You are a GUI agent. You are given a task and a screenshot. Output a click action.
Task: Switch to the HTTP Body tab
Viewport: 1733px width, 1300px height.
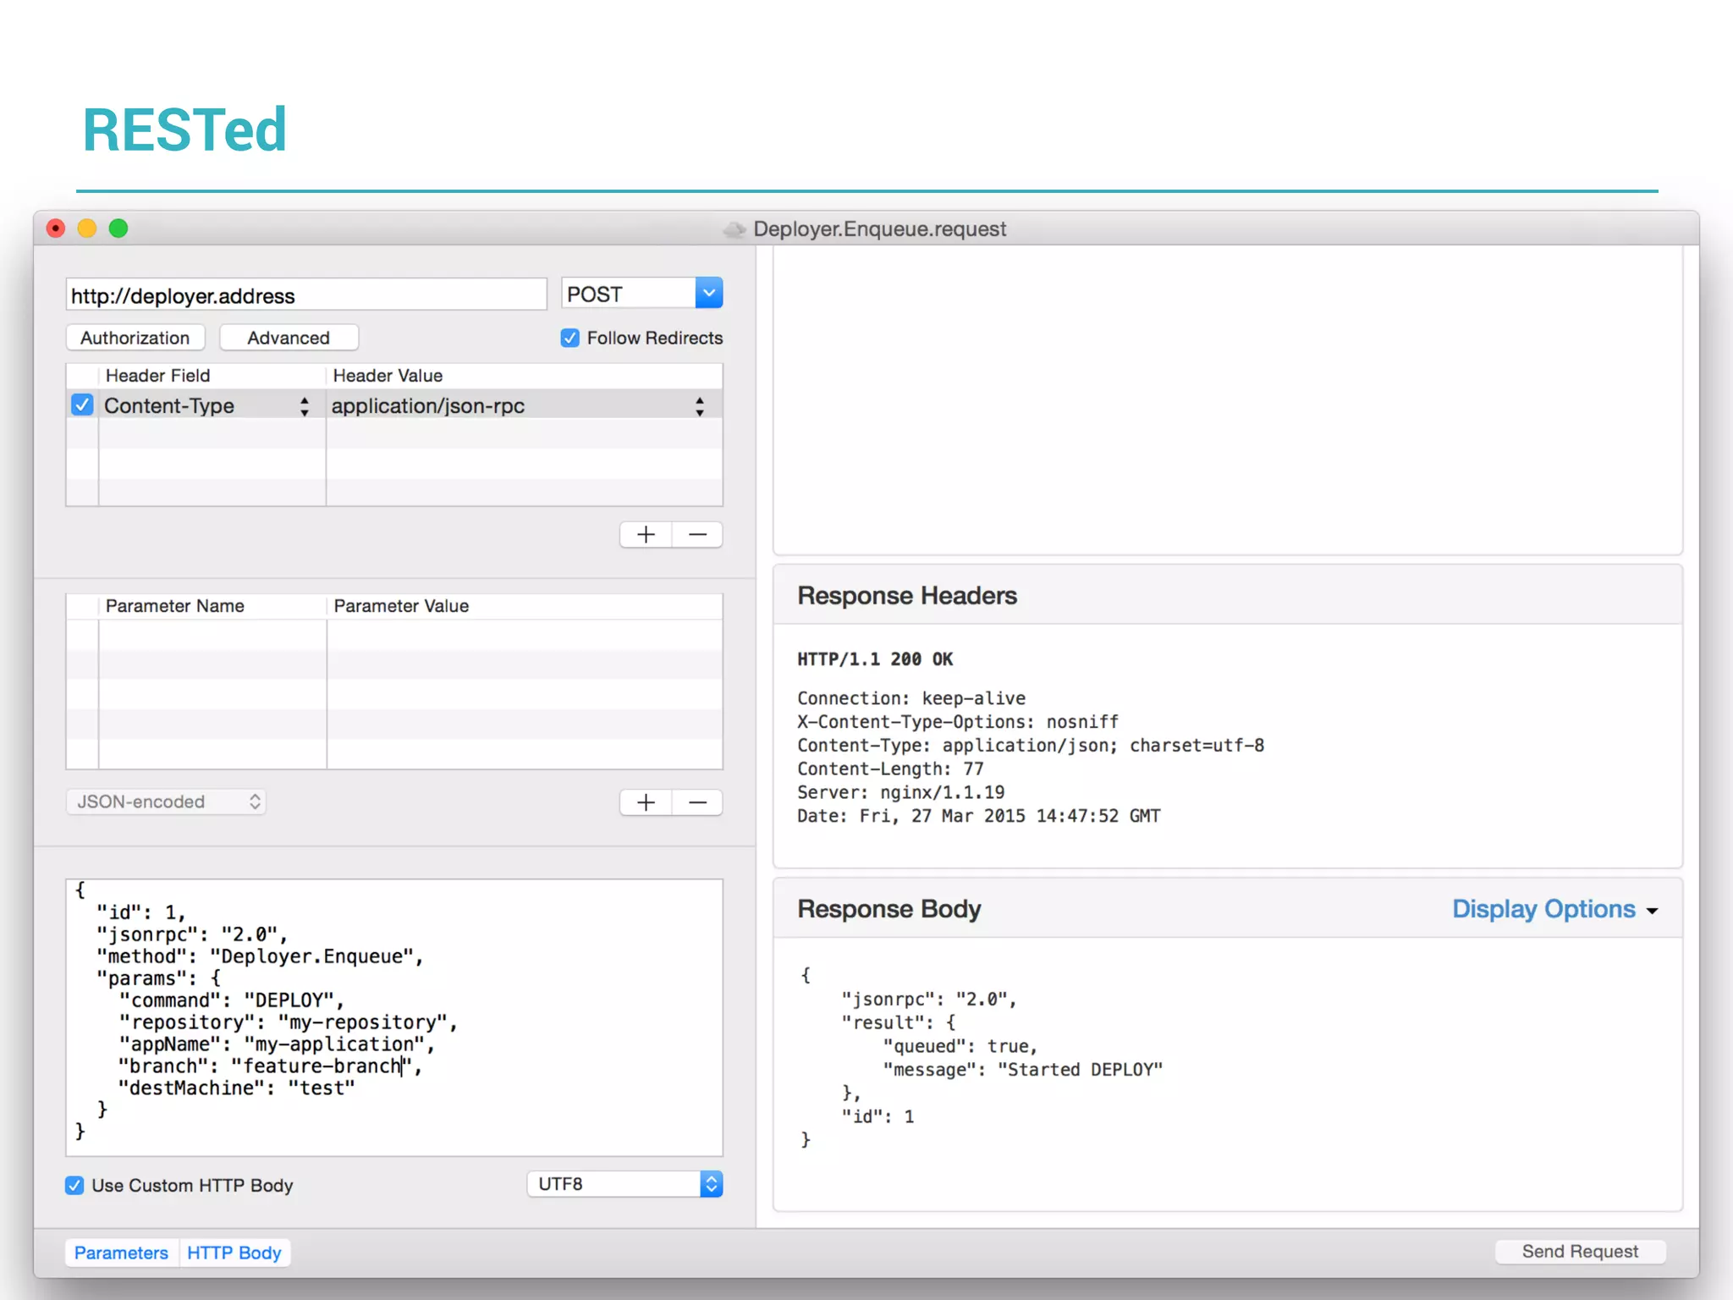pos(234,1253)
